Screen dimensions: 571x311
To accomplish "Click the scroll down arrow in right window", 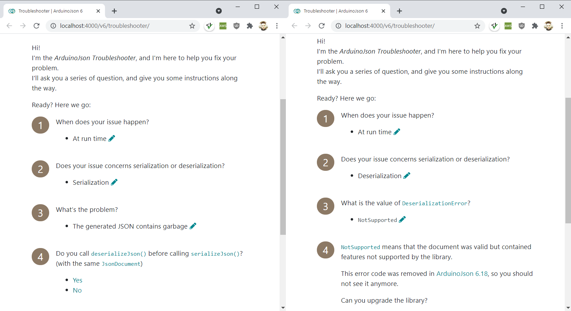I will [568, 308].
